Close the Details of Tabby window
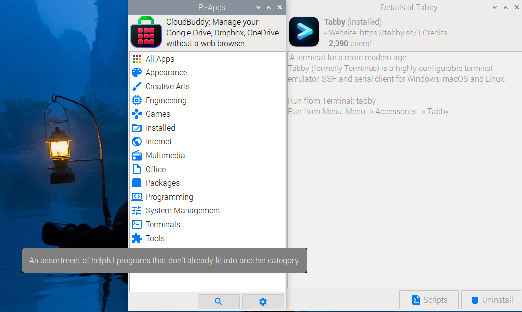This screenshot has width=522, height=312. 517,8
